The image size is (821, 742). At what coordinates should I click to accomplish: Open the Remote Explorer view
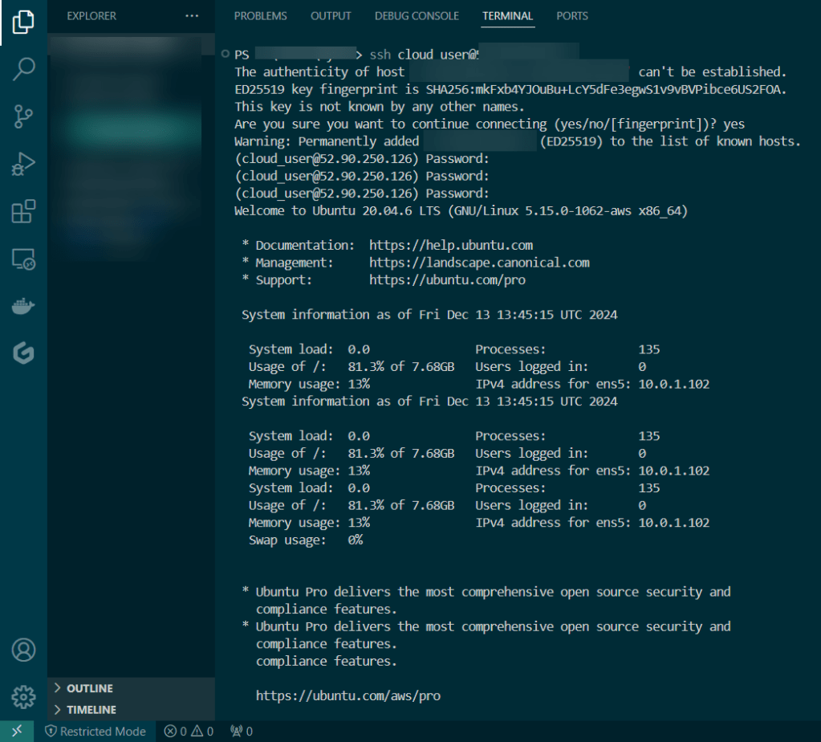[23, 259]
